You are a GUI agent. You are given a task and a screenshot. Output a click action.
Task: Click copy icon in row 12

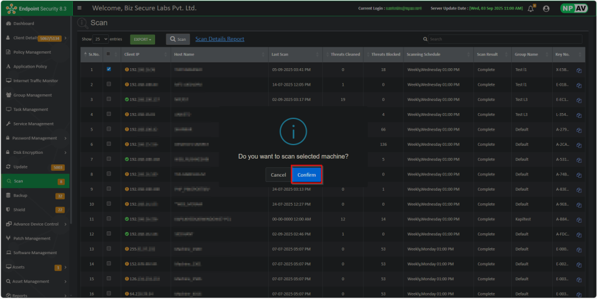(579, 234)
